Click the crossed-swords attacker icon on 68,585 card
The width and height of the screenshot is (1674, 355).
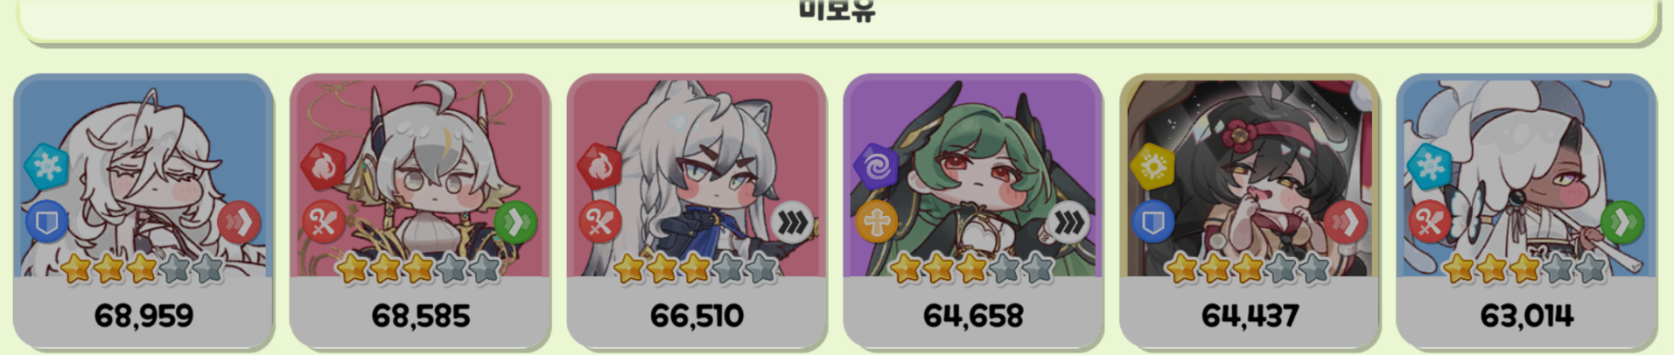click(x=324, y=223)
